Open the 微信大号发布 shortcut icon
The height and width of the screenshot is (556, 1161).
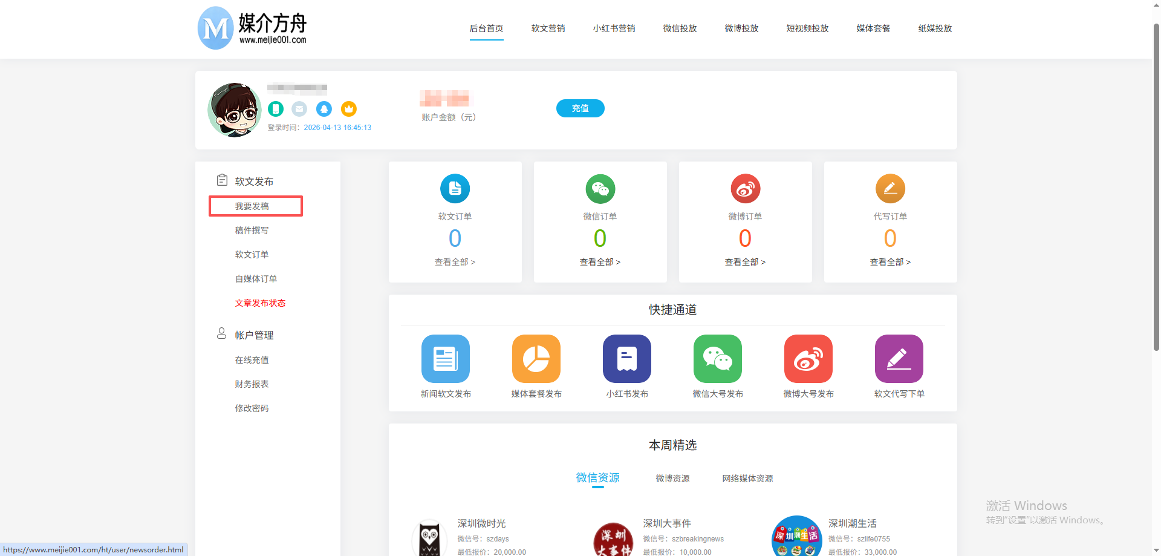717,359
